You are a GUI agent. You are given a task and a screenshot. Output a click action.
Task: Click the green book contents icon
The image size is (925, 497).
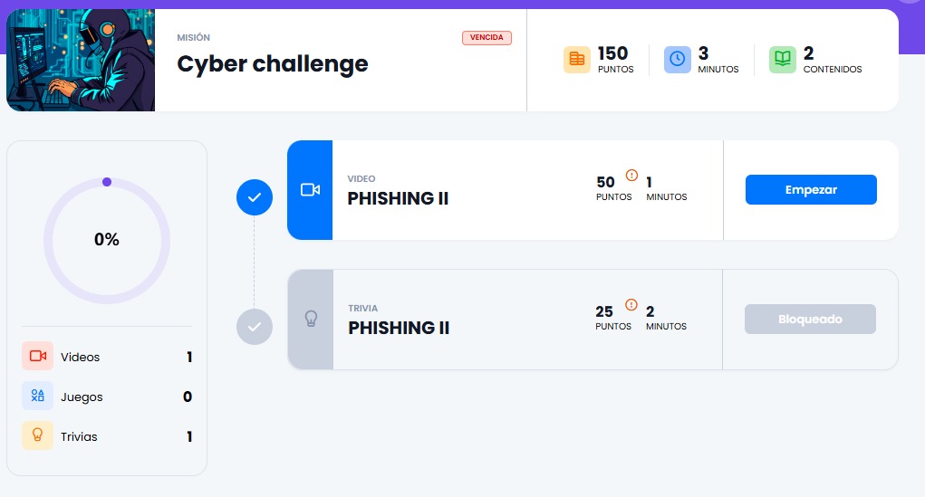coord(782,60)
